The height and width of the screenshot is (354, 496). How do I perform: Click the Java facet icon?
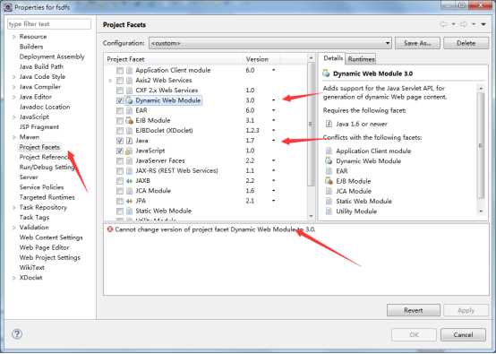tap(130, 141)
